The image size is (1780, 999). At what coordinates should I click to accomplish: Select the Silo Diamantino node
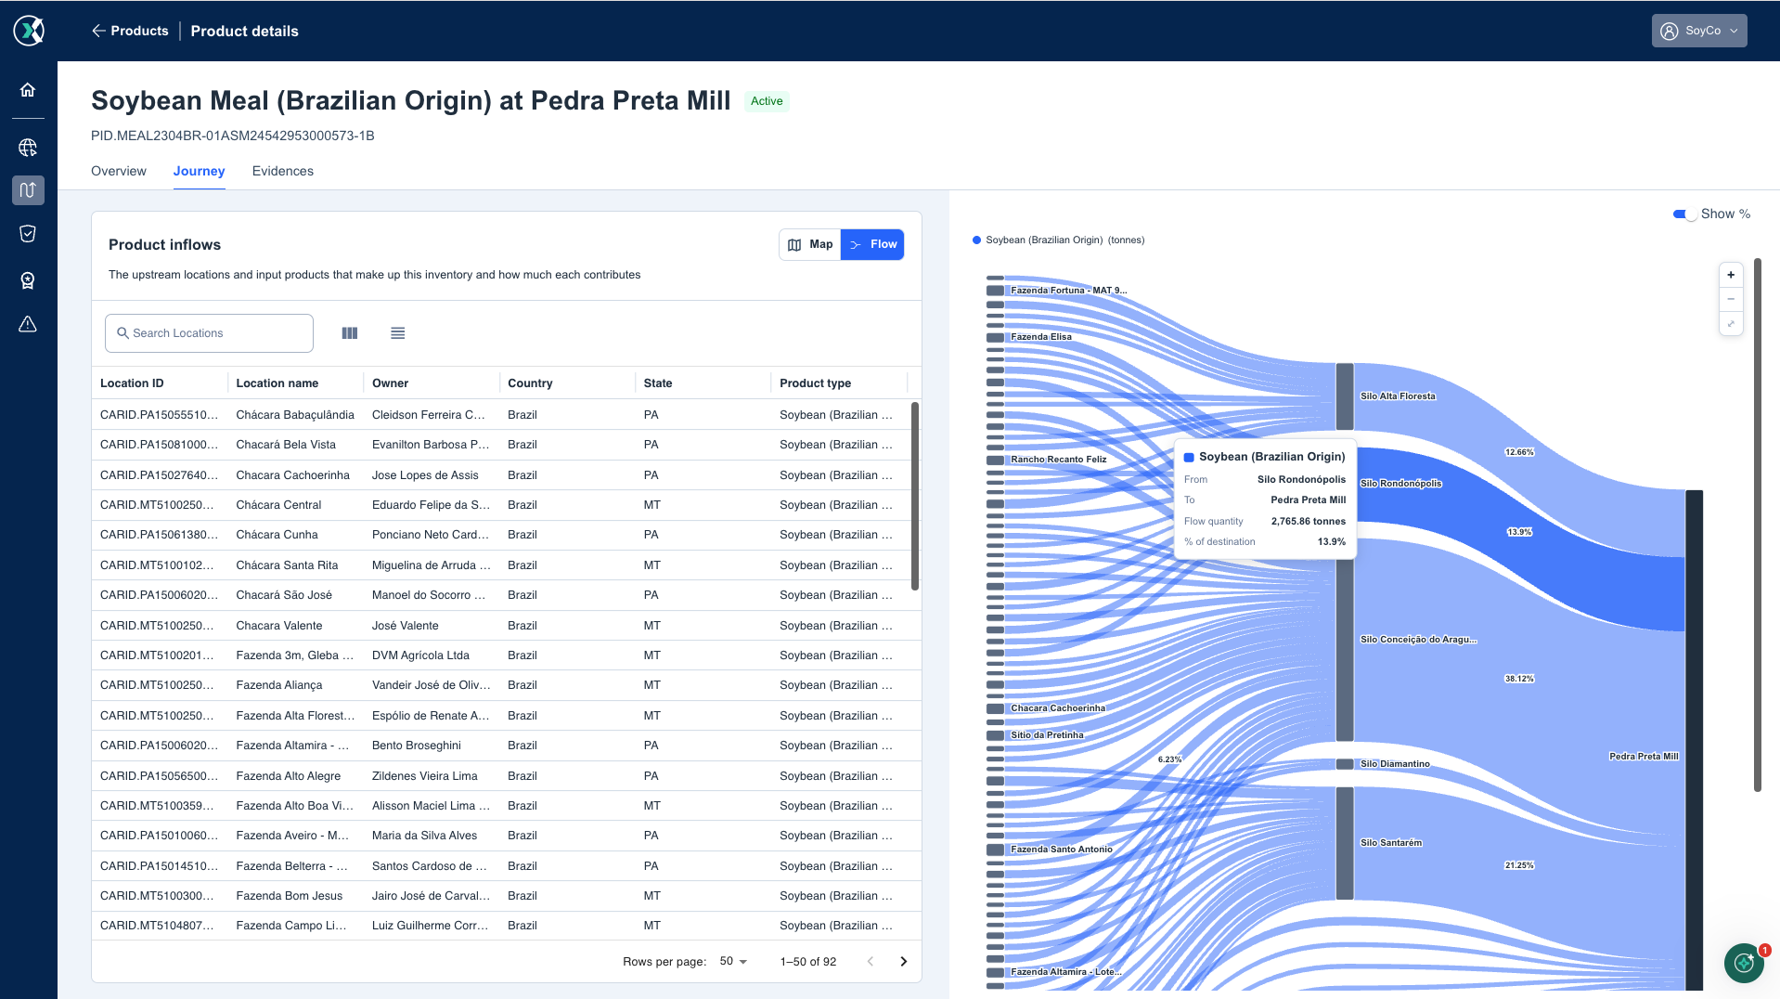click(x=1345, y=764)
